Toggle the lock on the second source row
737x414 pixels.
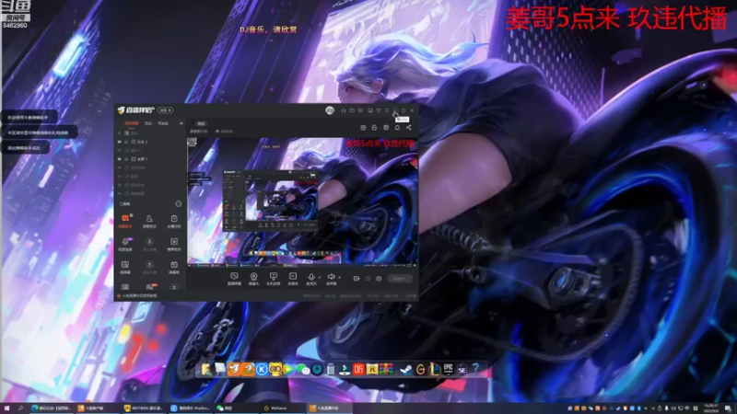coord(126,142)
